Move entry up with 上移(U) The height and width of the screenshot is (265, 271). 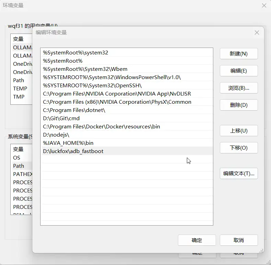tap(239, 131)
